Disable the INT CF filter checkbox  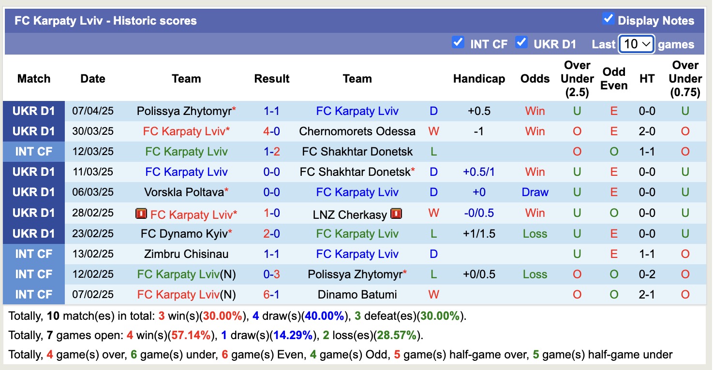[458, 43]
